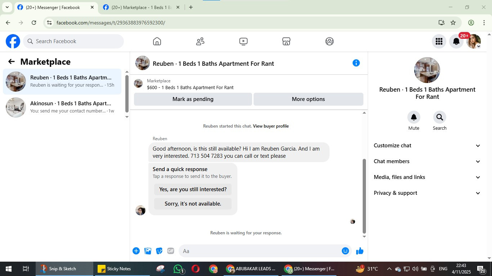Viewport: 492px width, 276px height.
Task: Click the Search Facebook field
Action: [x=73, y=41]
